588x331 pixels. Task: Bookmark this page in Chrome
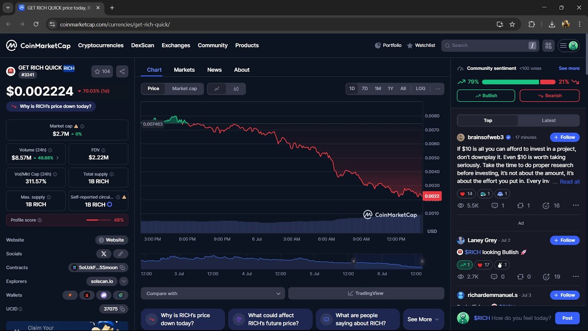512,24
